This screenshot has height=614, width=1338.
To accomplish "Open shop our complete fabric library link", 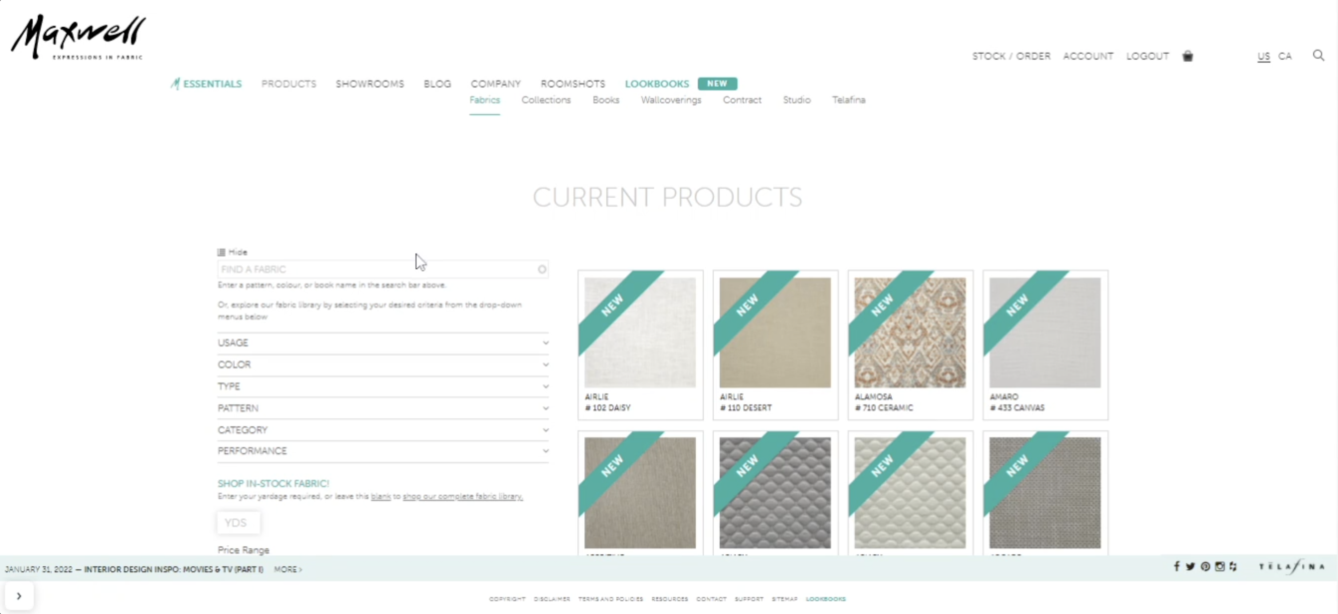I will coord(462,496).
